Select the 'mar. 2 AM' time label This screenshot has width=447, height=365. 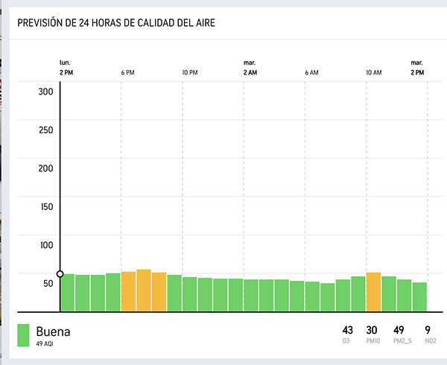(250, 68)
